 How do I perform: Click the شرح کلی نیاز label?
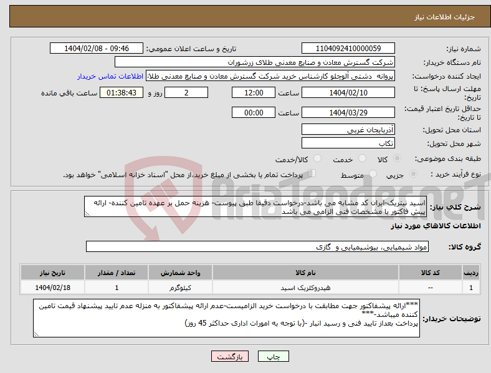coord(455,207)
